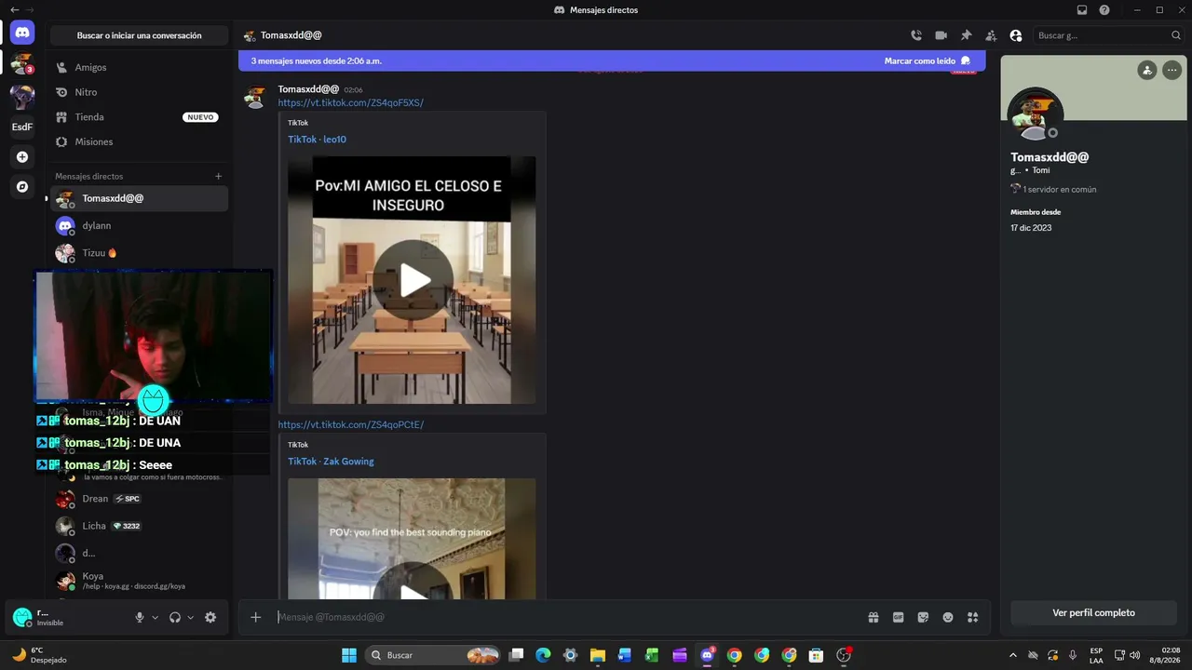
Task: Show hidden system tray icons
Action: [1013, 655]
